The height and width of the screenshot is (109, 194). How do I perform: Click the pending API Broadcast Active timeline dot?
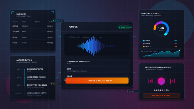click(24, 93)
